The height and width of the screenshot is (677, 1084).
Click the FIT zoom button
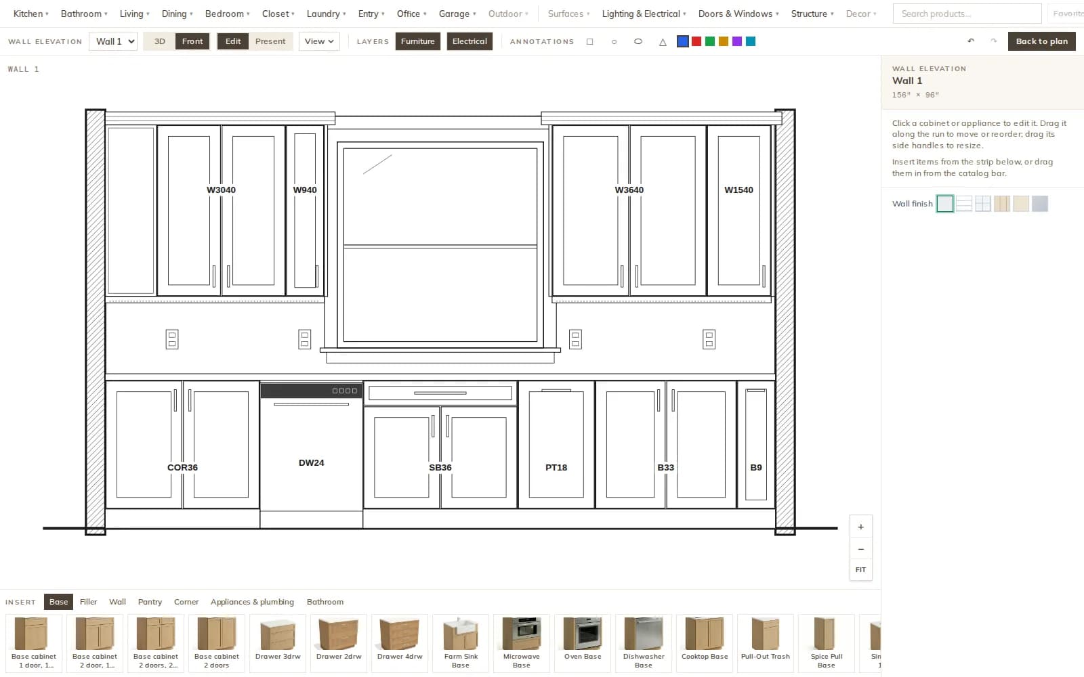pyautogui.click(x=860, y=570)
